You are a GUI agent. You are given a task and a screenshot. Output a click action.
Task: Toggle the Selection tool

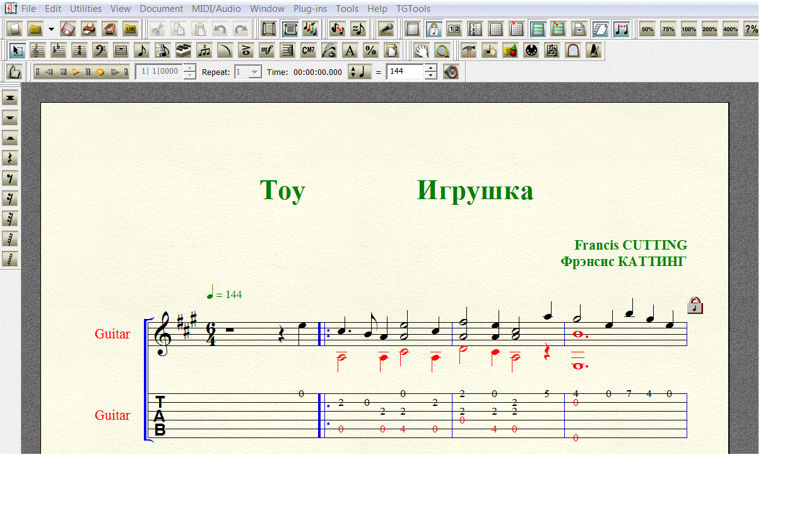point(17,50)
